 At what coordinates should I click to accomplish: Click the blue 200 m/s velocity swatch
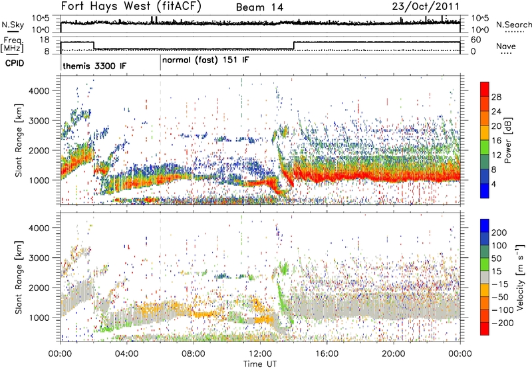coord(485,226)
